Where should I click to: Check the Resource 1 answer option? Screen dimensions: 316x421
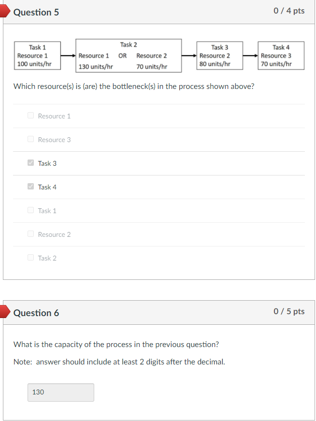click(x=30, y=116)
